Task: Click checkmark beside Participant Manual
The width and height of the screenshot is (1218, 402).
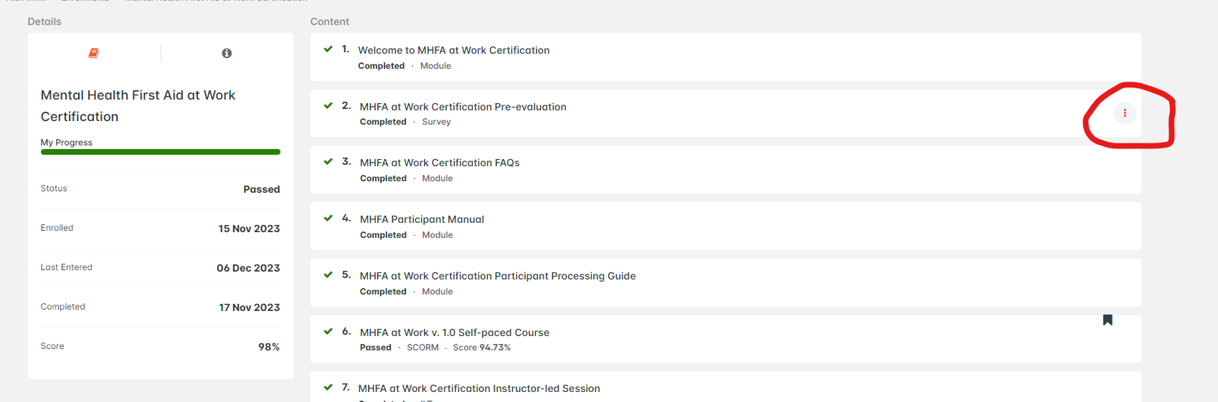Action: (329, 219)
